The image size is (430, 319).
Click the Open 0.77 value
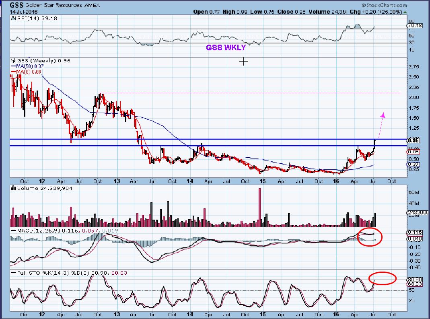point(206,12)
